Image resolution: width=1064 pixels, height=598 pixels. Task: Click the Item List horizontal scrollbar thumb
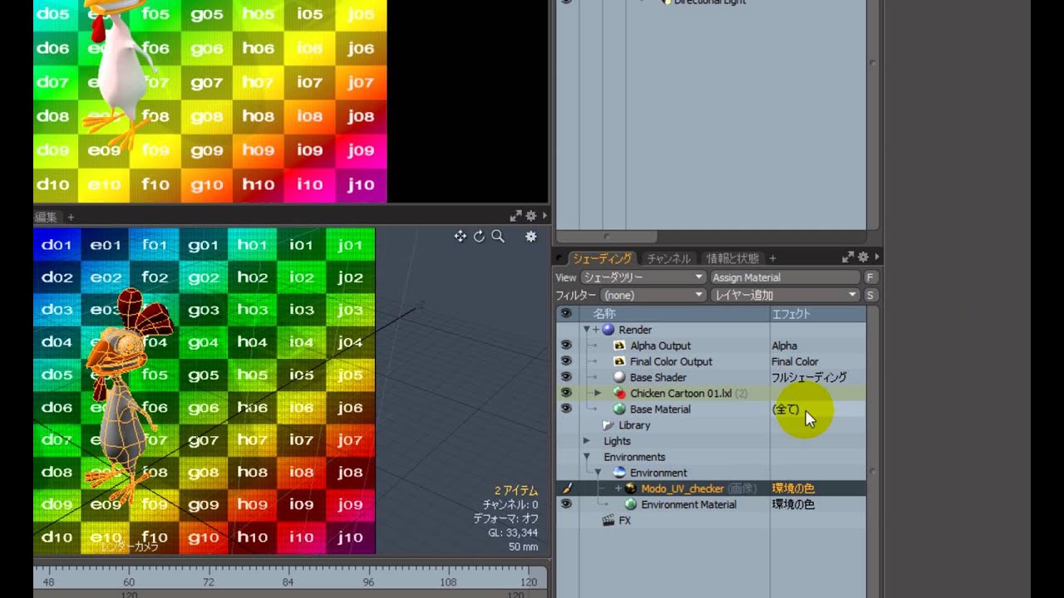pyautogui.click(x=607, y=237)
